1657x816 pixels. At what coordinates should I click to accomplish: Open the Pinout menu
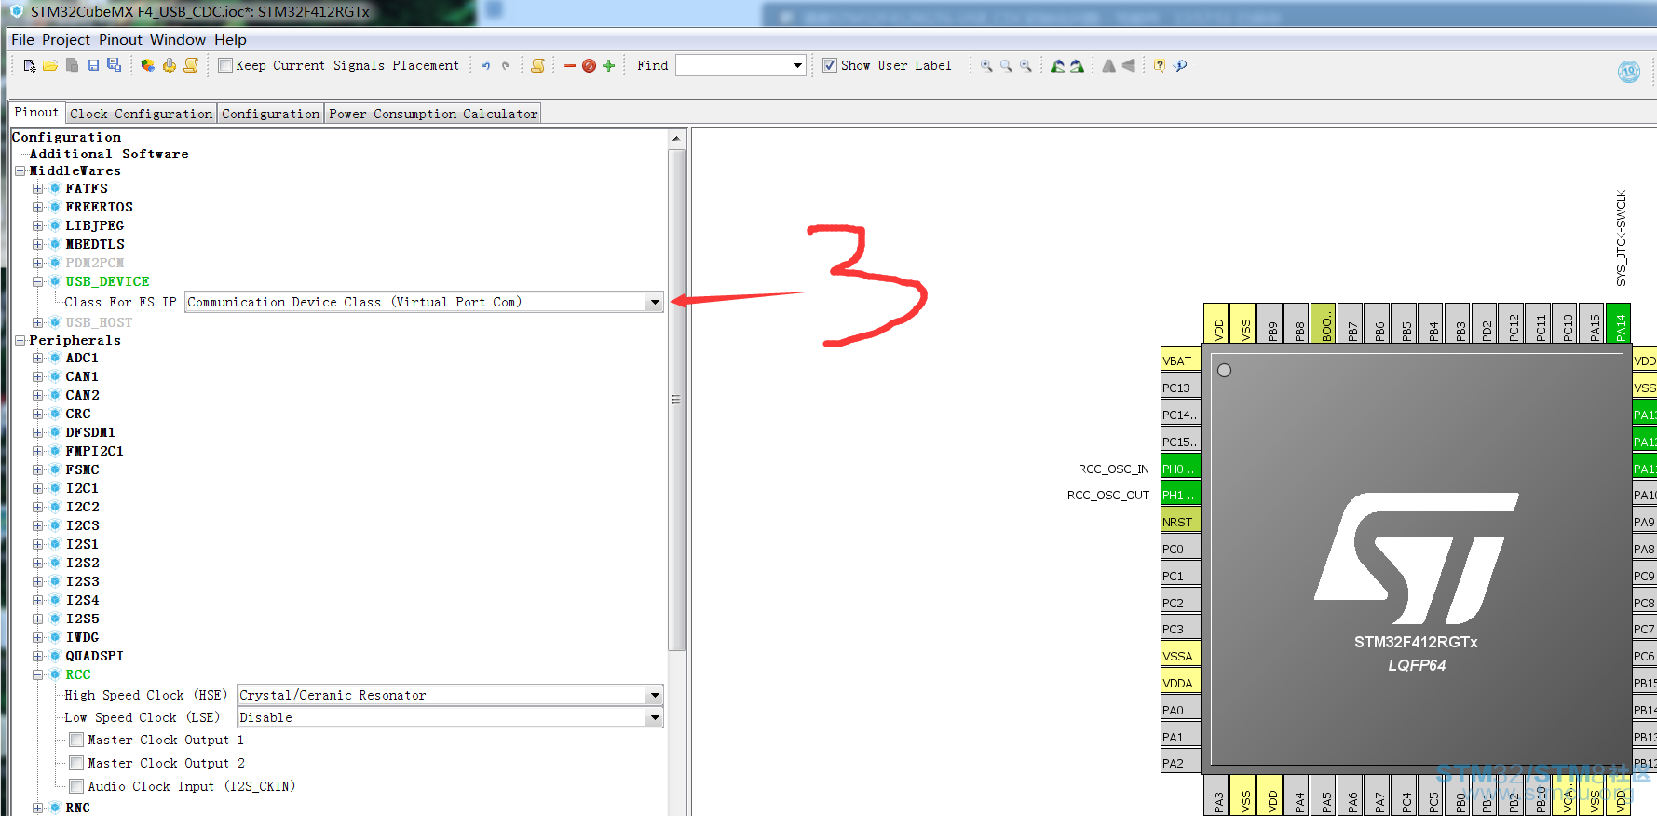tap(121, 39)
